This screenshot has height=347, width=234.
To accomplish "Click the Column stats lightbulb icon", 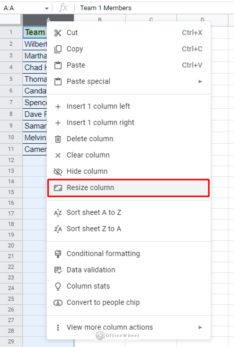I will point(58,286).
